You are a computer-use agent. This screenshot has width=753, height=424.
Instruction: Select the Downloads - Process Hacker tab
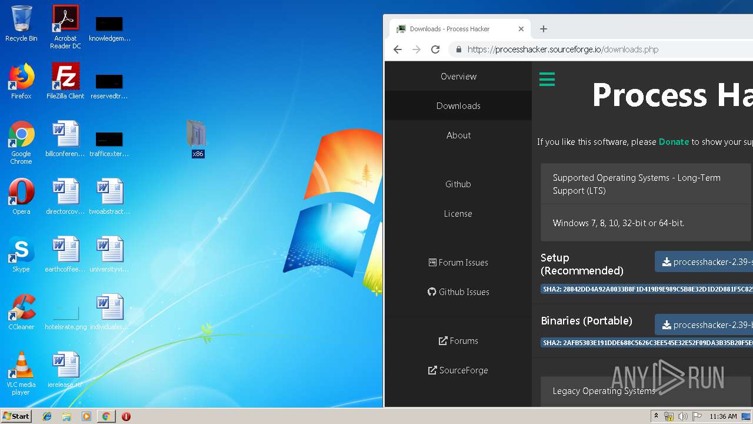[461, 29]
